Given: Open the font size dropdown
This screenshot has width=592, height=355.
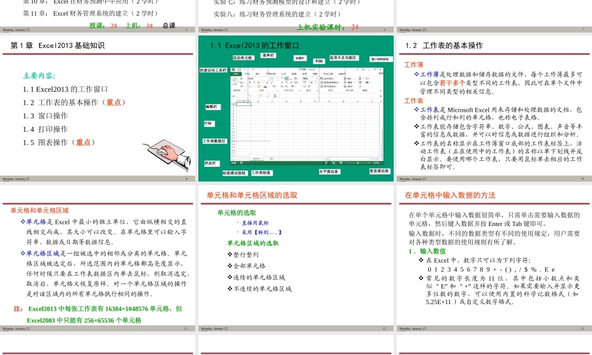Looking at the screenshot, I should coord(276,78).
